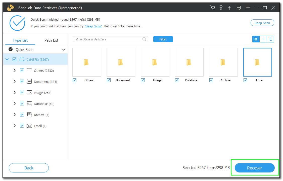Open the shopping cart purchase icon
The image size is (283, 181).
(213, 8)
